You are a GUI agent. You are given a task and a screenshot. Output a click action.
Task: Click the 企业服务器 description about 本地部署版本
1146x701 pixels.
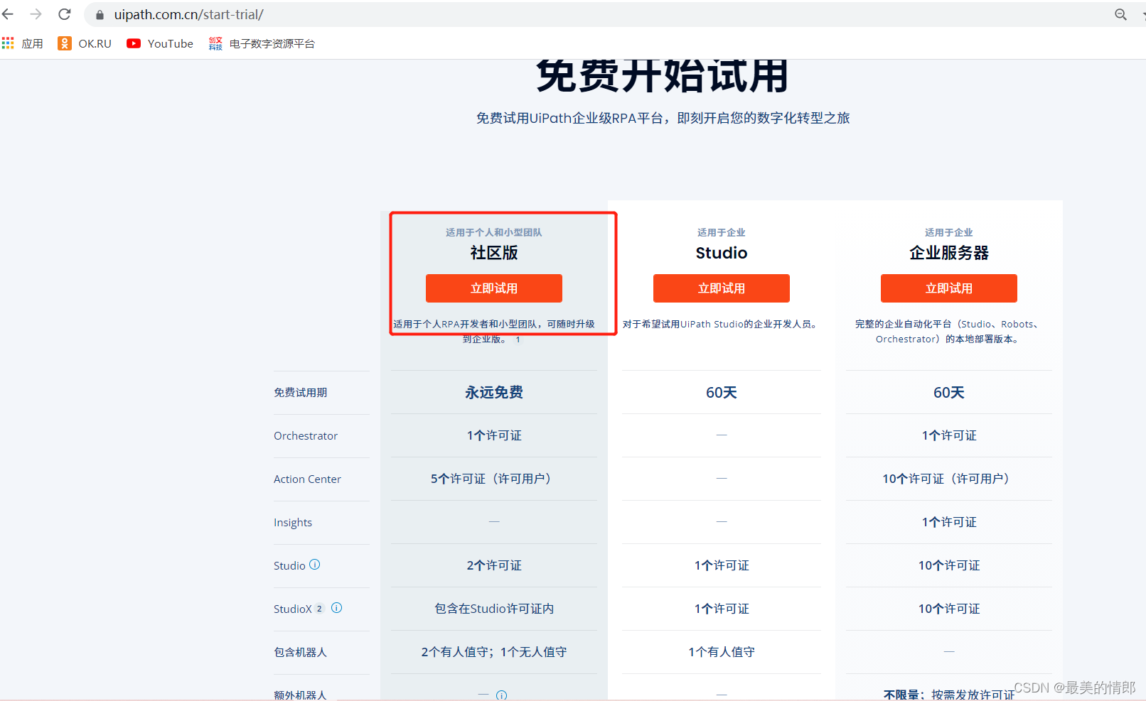(949, 332)
